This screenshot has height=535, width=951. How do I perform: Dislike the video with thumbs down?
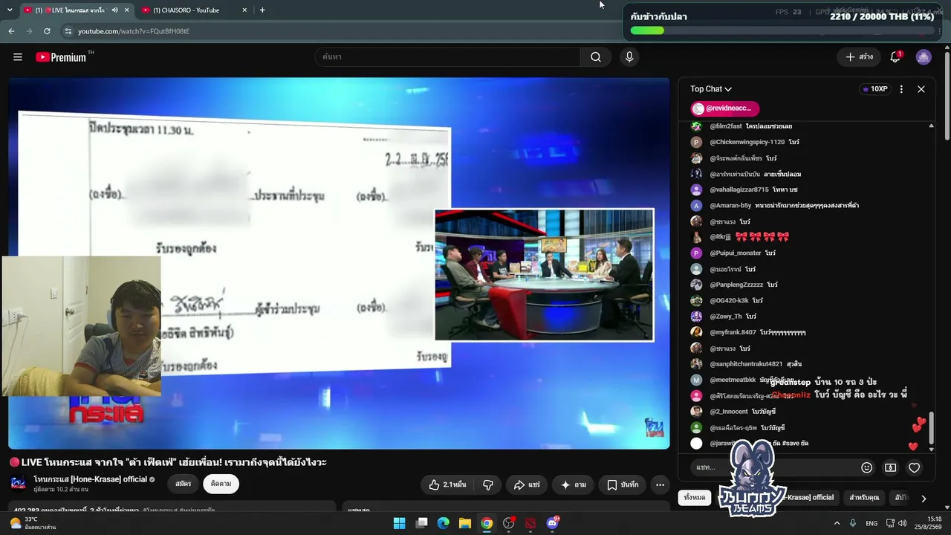[x=488, y=484]
